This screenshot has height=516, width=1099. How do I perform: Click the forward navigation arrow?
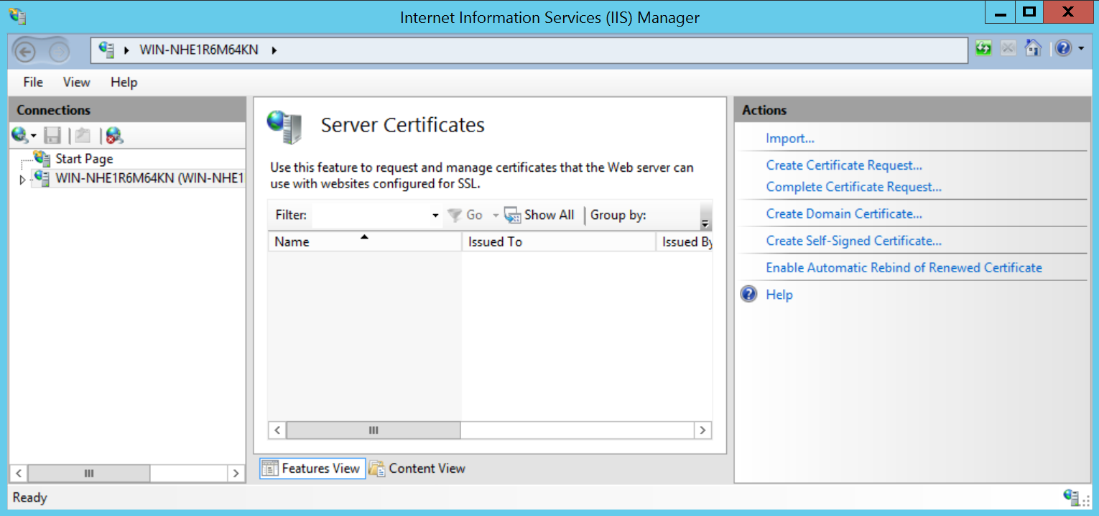pyautogui.click(x=59, y=51)
